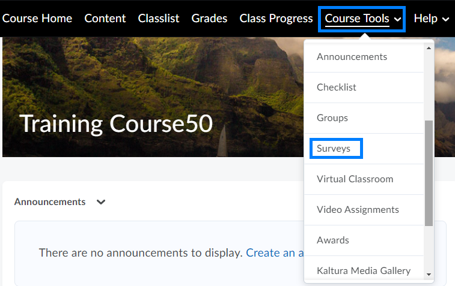Open the Classlist page
Viewport: 455px width, 286px height.
coord(159,19)
